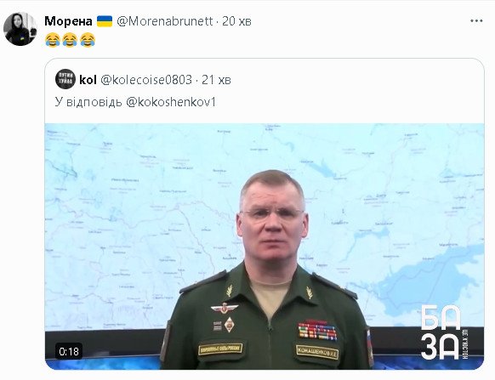Open kol's round profile avatar
This screenshot has width=495, height=380.
[65, 79]
